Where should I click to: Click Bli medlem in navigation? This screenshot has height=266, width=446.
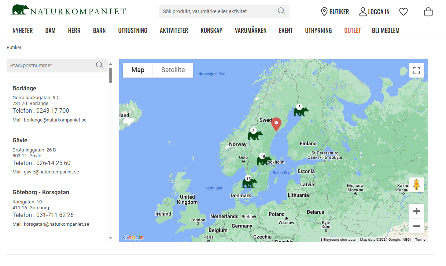click(386, 30)
